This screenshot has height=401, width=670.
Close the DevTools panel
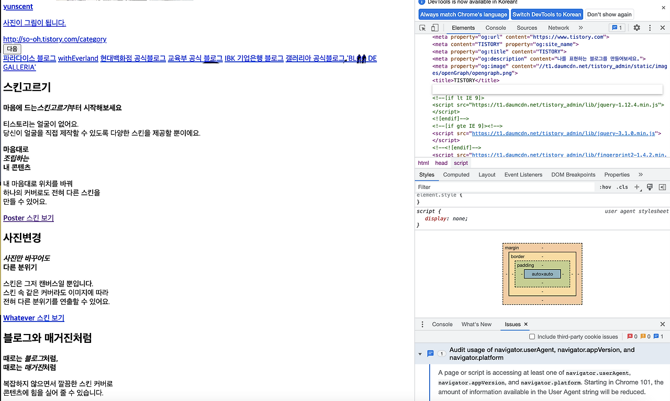662,28
